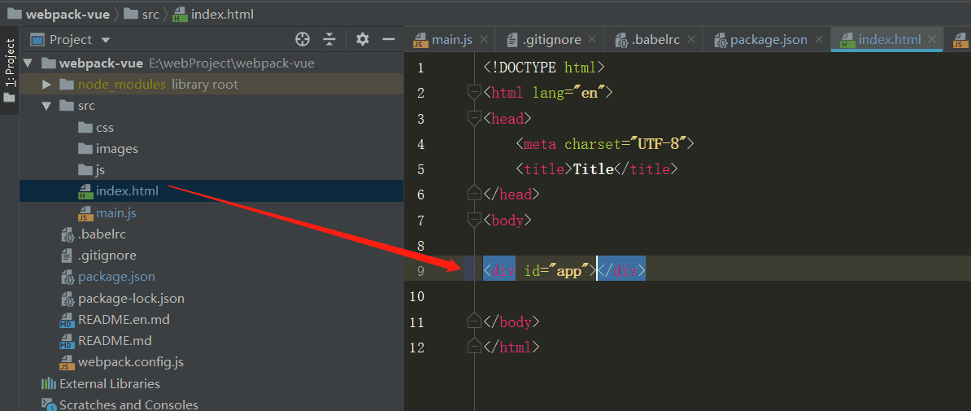Select the images folder
This screenshot has width=971, height=411.
[108, 149]
